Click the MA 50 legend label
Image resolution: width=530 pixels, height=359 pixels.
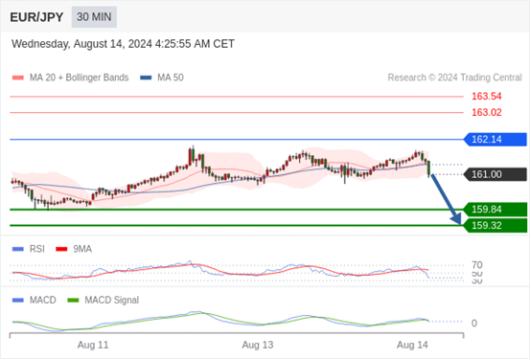(171, 78)
